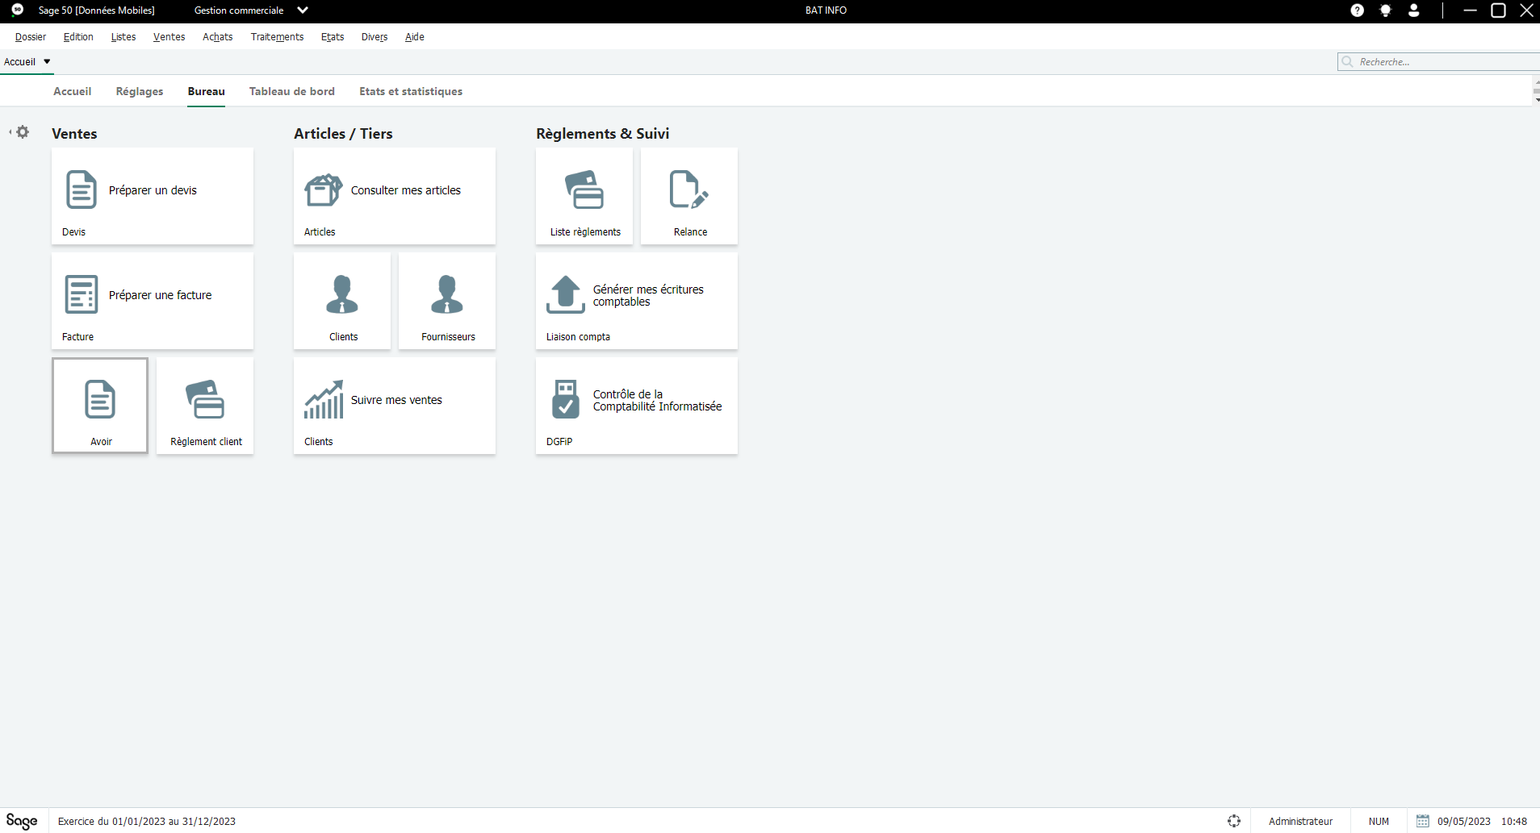Expand the Accueil tab chevron
This screenshot has height=833, width=1540.
click(x=46, y=61)
